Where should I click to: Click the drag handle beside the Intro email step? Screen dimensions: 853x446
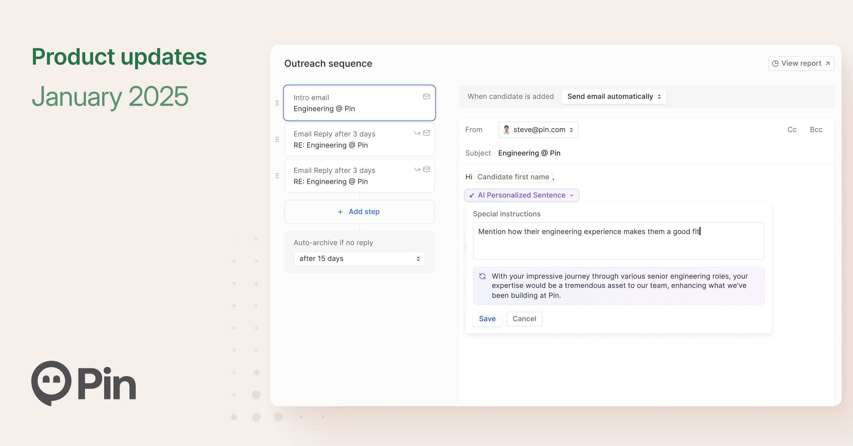click(277, 103)
